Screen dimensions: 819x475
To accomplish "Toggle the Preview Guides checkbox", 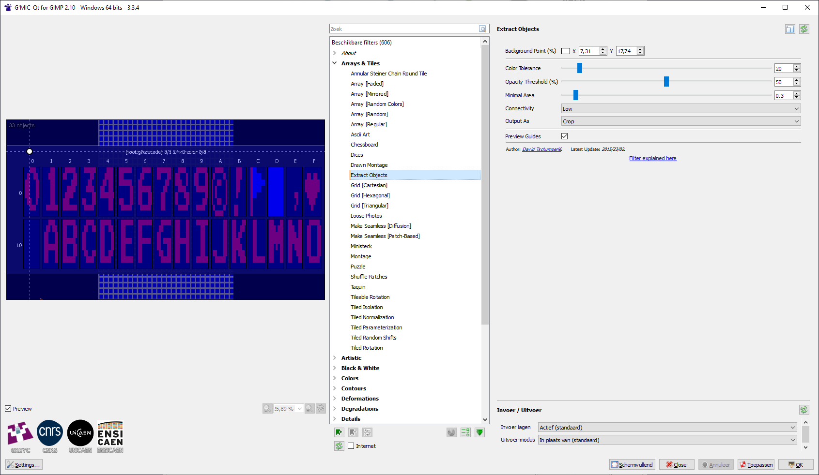I will pos(564,136).
